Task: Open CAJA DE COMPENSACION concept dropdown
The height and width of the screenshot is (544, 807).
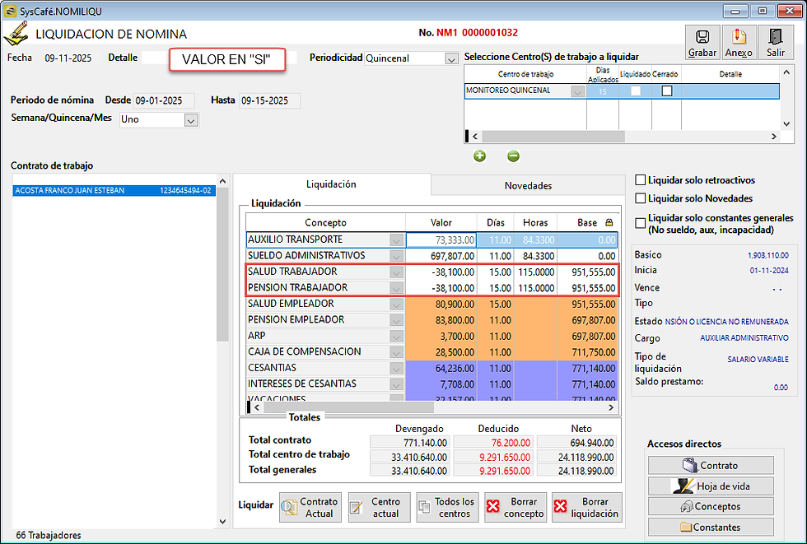Action: tap(396, 352)
